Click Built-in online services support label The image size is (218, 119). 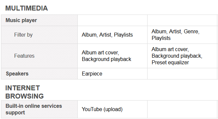(x=34, y=109)
